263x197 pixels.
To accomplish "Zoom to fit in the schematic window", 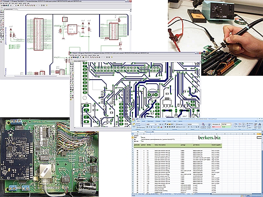I will coord(25,5).
